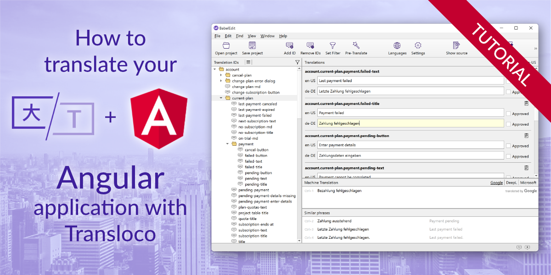Image resolution: width=551 pixels, height=275 pixels.
Task: Click the en-US field 'Payment failed'
Action: [x=410, y=113]
